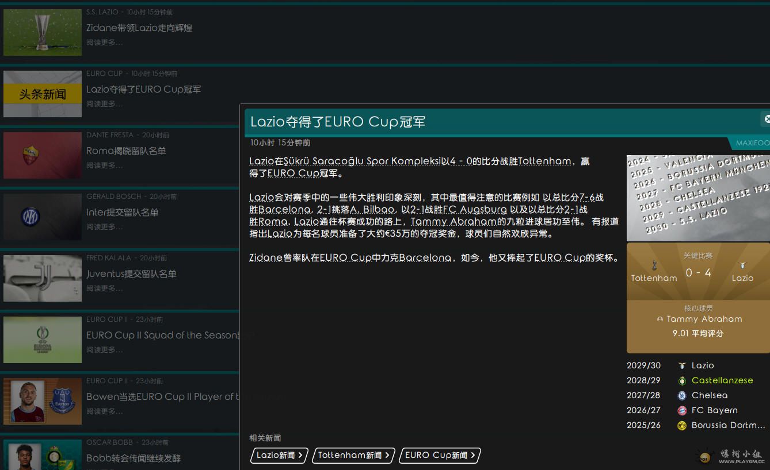Select Chelsea in past winners list

[x=710, y=395]
